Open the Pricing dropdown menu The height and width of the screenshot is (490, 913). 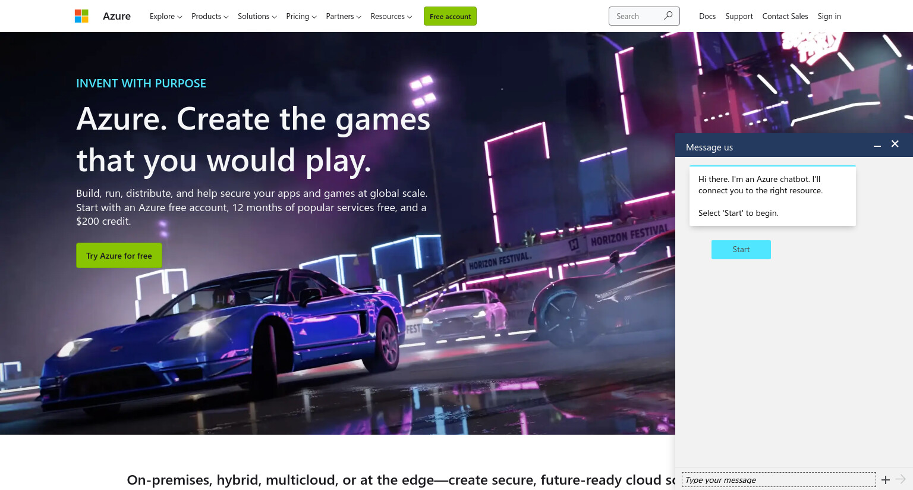301,16
